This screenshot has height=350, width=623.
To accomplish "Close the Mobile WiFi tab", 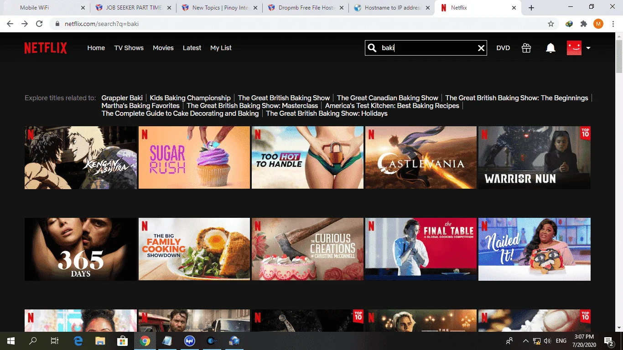I will coord(83,8).
